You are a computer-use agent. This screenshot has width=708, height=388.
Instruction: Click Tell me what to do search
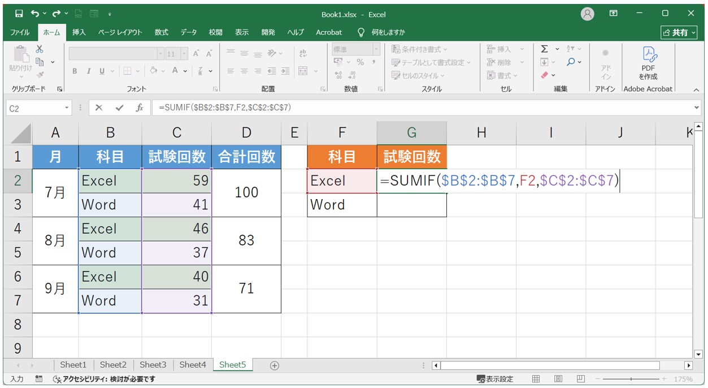[381, 32]
